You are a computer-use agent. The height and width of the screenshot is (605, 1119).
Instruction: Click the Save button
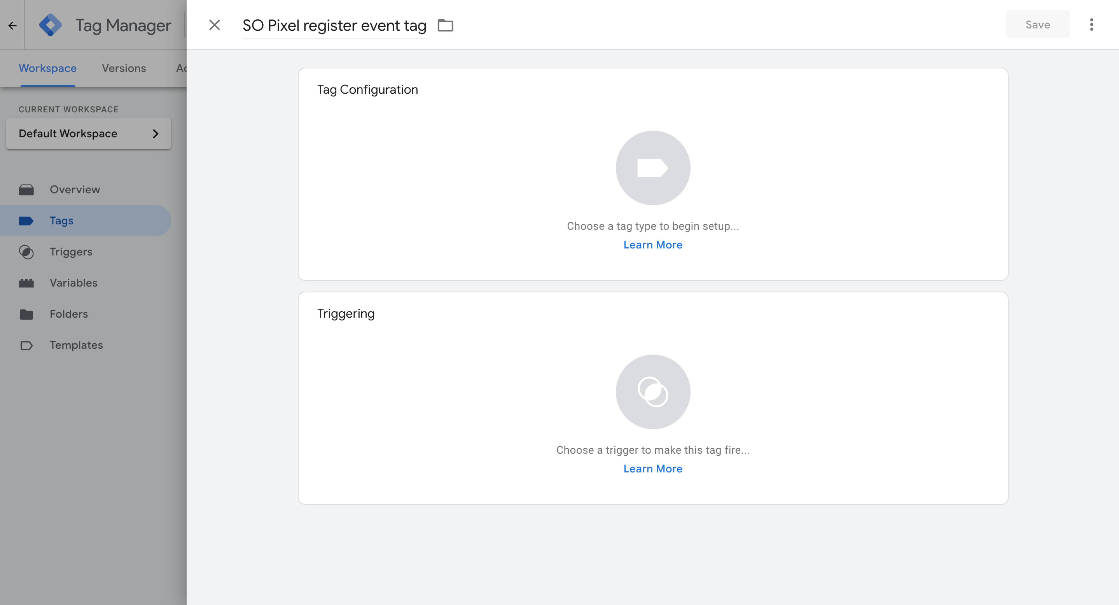[x=1037, y=25]
